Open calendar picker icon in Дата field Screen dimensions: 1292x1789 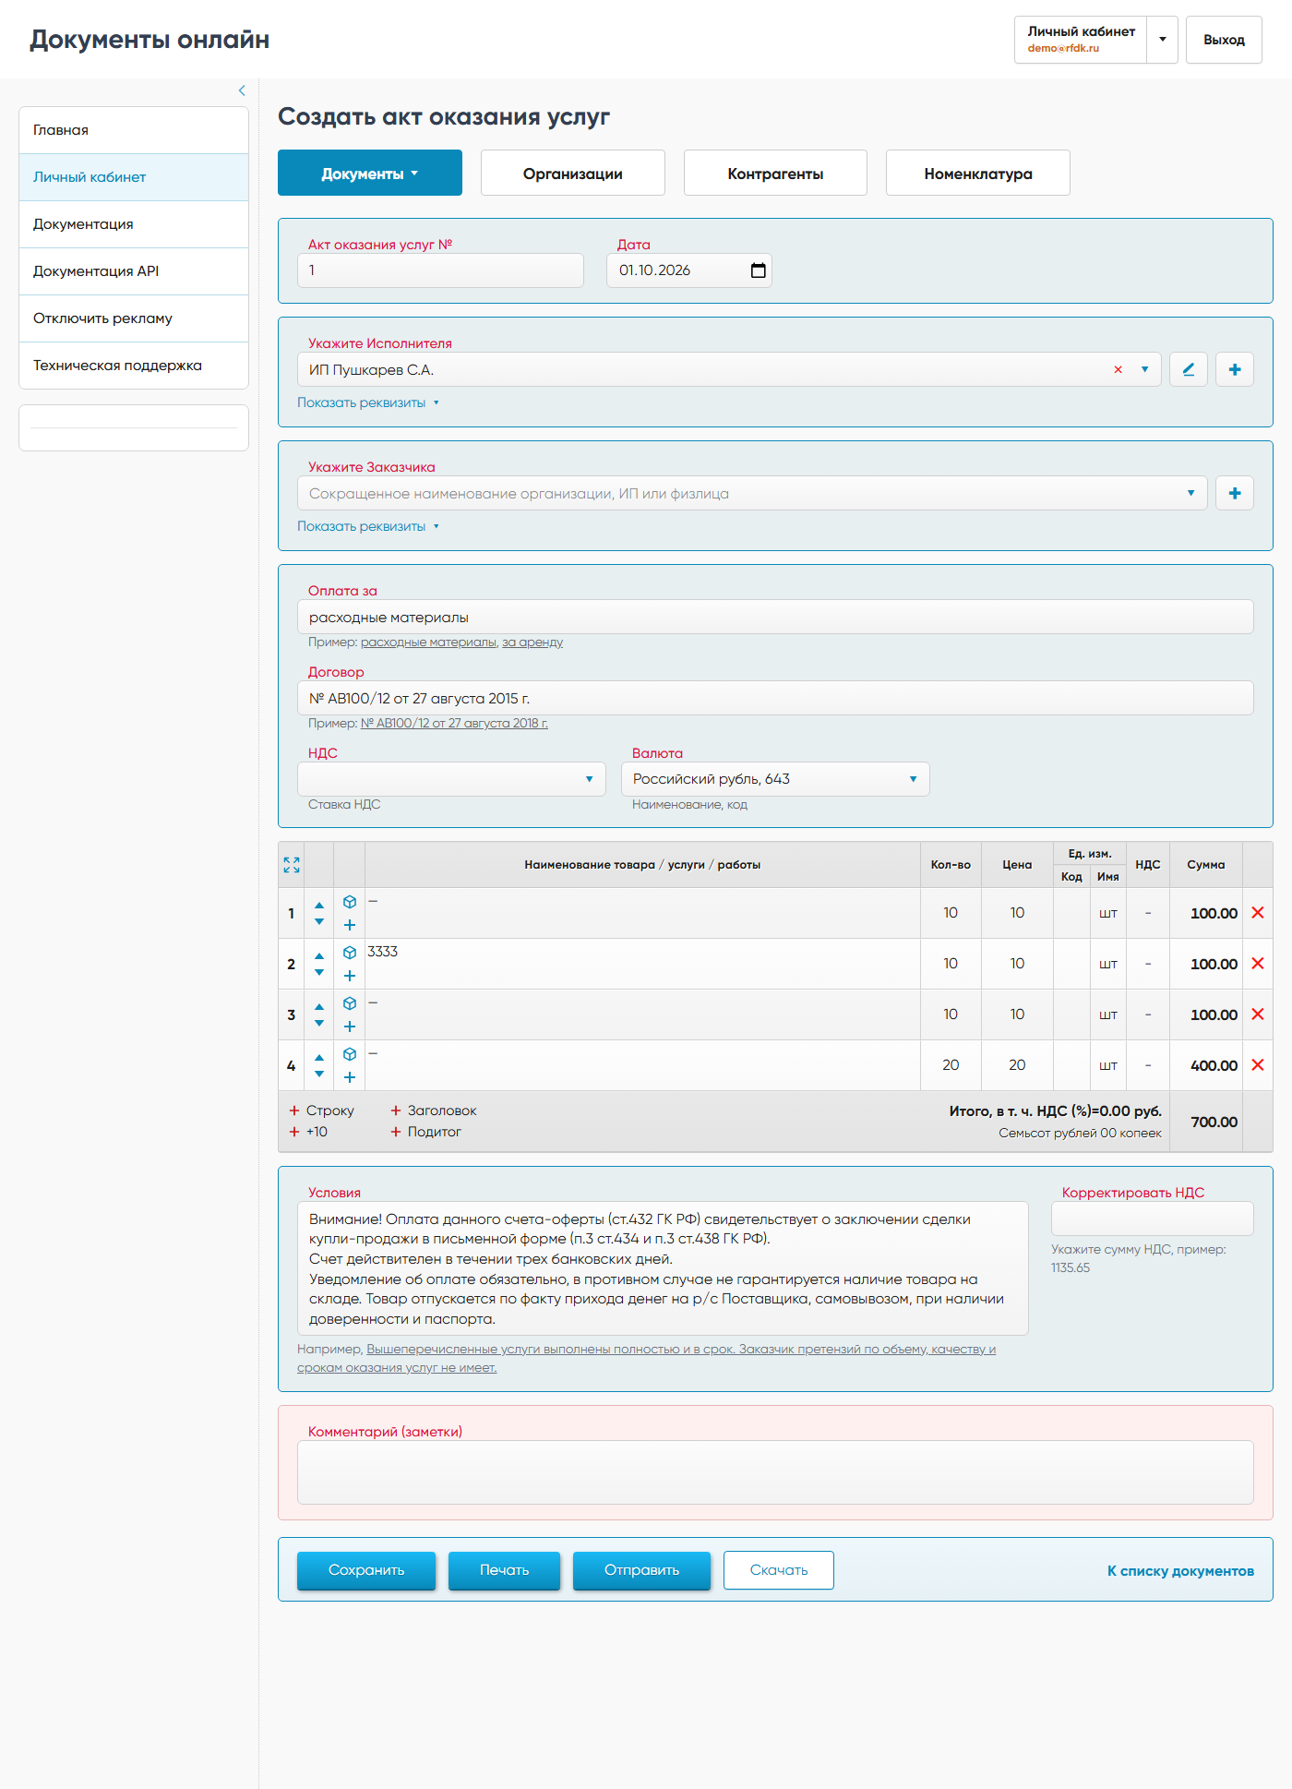(759, 270)
